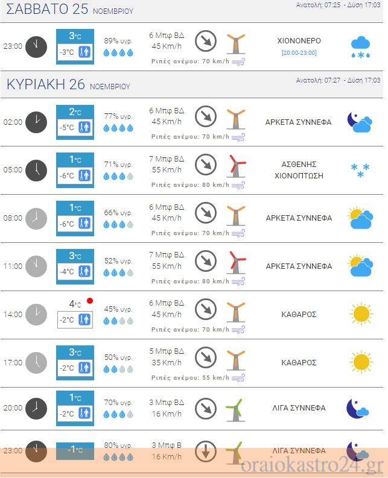This screenshot has width=388, height=478.
Task: Click the wind gust icon at 11:00
Action: click(238, 281)
